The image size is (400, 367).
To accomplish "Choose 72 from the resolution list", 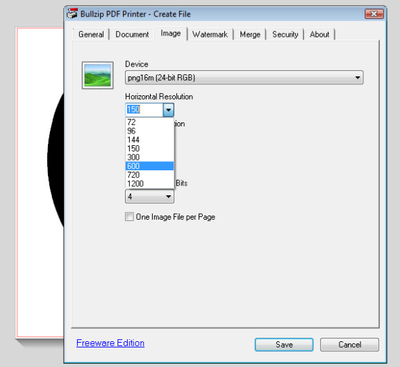I will click(x=149, y=122).
